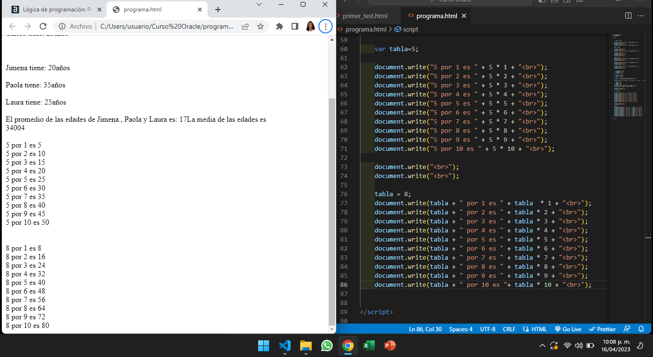Go back in Chrome browser history
Viewport: 653px width, 357px height.
[x=12, y=26]
